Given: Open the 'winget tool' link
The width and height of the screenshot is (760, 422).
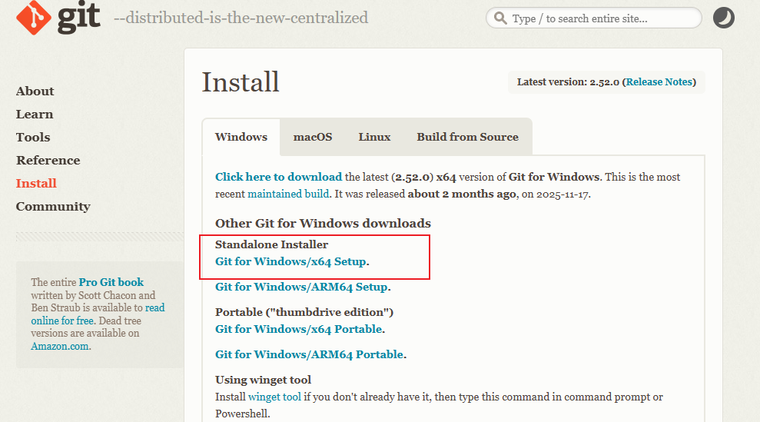Looking at the screenshot, I should pyautogui.click(x=274, y=397).
